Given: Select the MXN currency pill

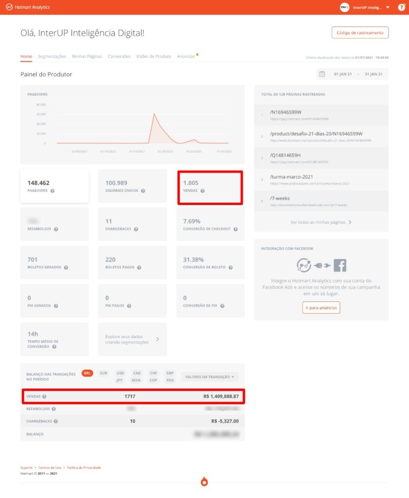Looking at the screenshot, I should click(136, 380).
